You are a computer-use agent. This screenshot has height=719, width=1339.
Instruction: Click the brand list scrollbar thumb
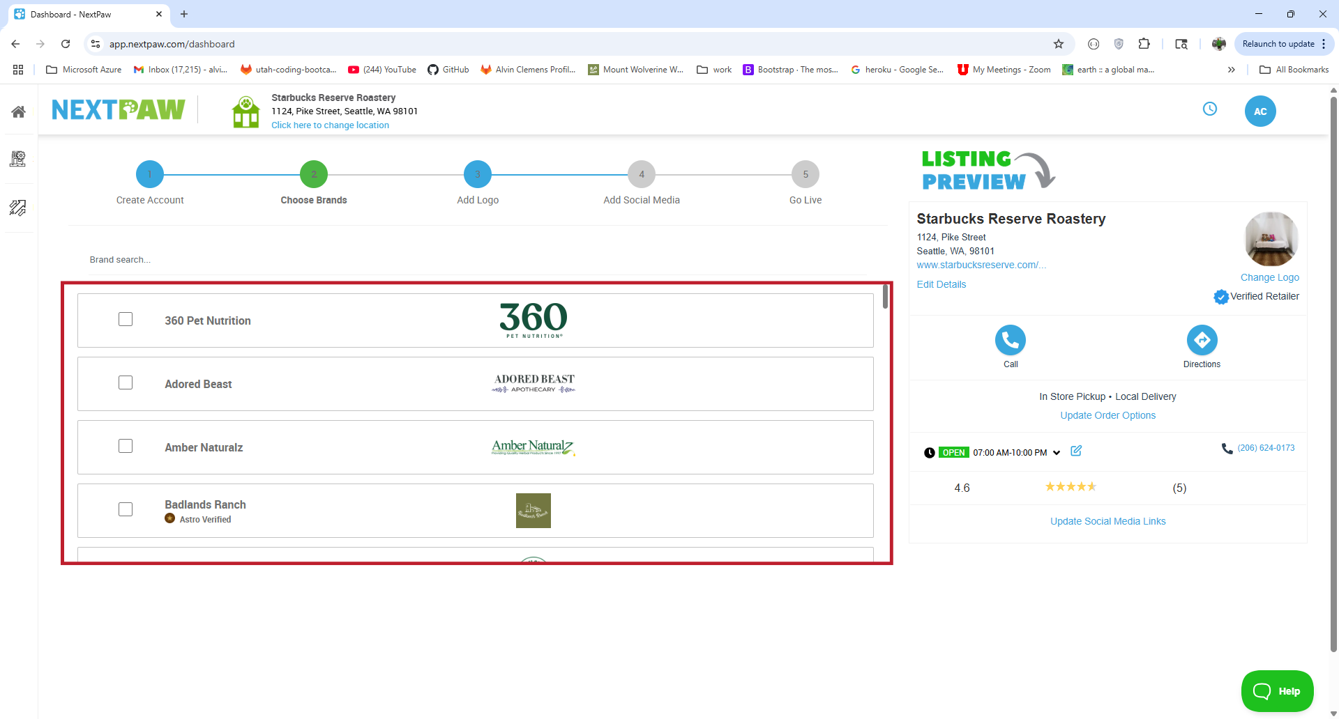[x=885, y=296]
